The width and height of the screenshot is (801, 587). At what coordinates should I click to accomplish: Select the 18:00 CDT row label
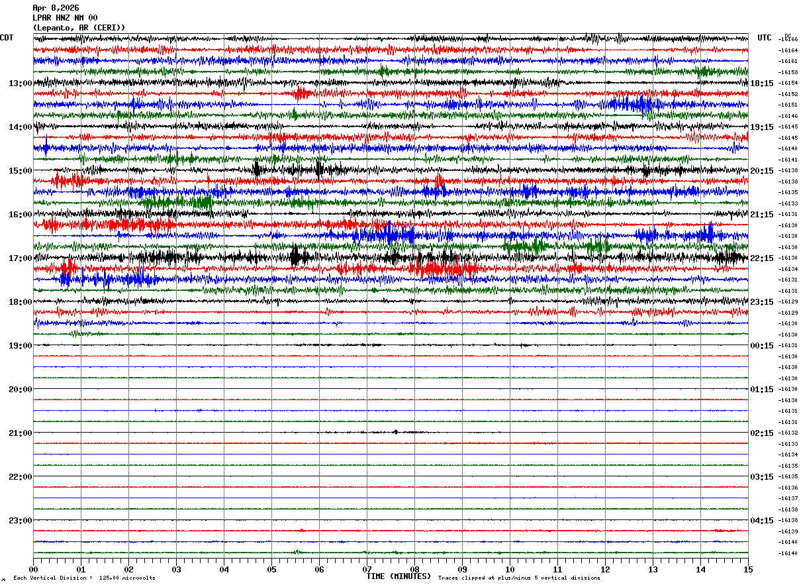point(21,302)
